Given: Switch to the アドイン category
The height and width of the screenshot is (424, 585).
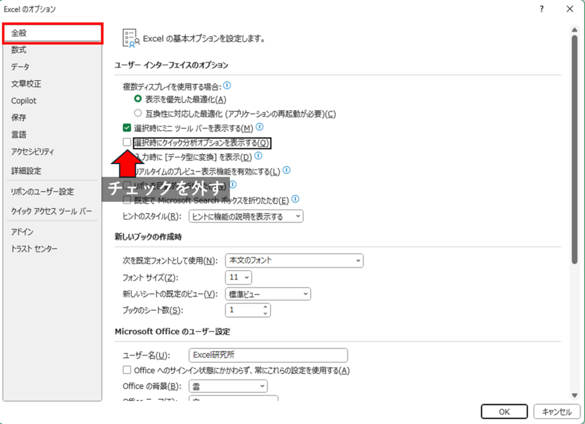Looking at the screenshot, I should pyautogui.click(x=52, y=232).
